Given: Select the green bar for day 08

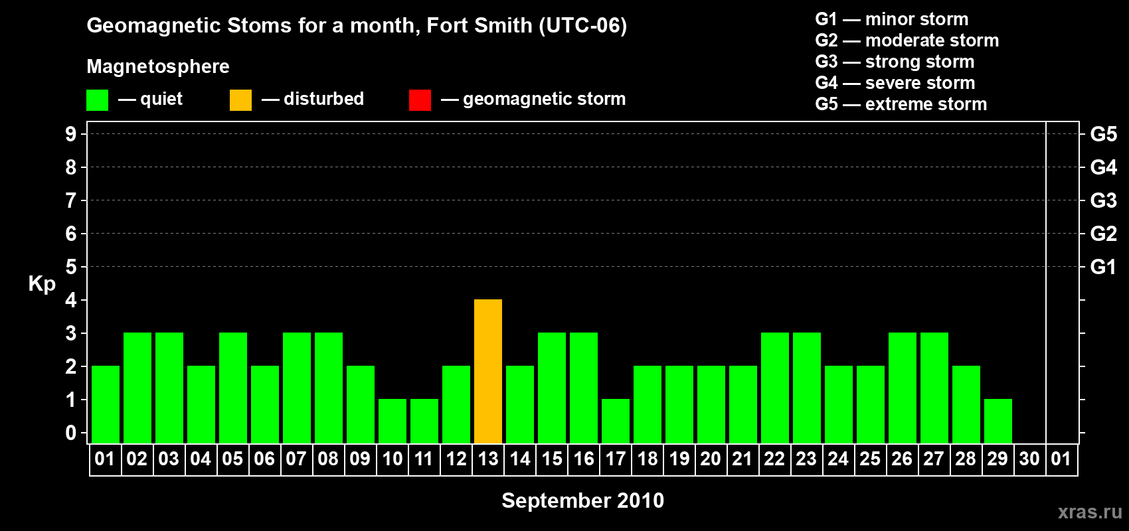Looking at the screenshot, I should pos(329,388).
